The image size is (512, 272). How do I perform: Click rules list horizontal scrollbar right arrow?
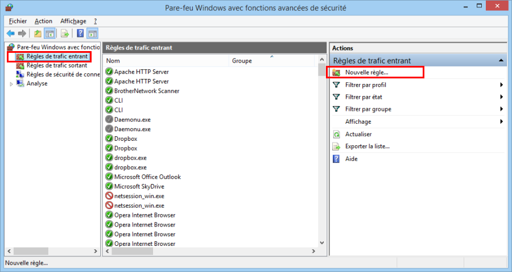313,251
